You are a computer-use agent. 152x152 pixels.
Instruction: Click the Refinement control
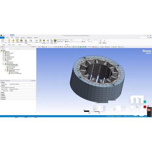tap(60, 42)
